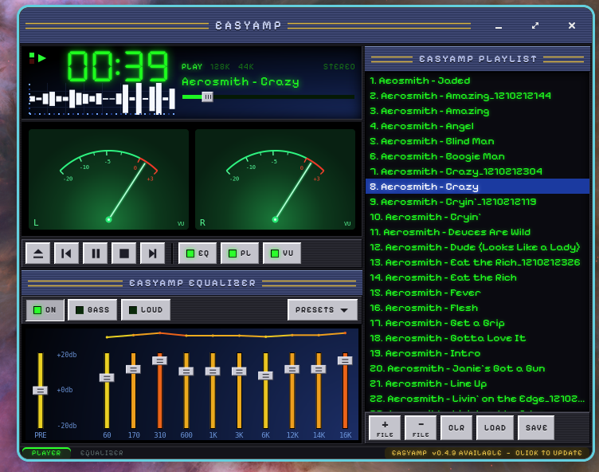Image resolution: width=599 pixels, height=472 pixels.
Task: Skip to the next track
Action: tap(152, 254)
